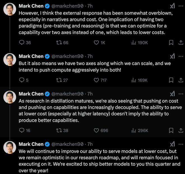This screenshot has width=185, height=174.
Task: Open Mark Chen avatar beside distillation tweet
Action: pos(10,97)
